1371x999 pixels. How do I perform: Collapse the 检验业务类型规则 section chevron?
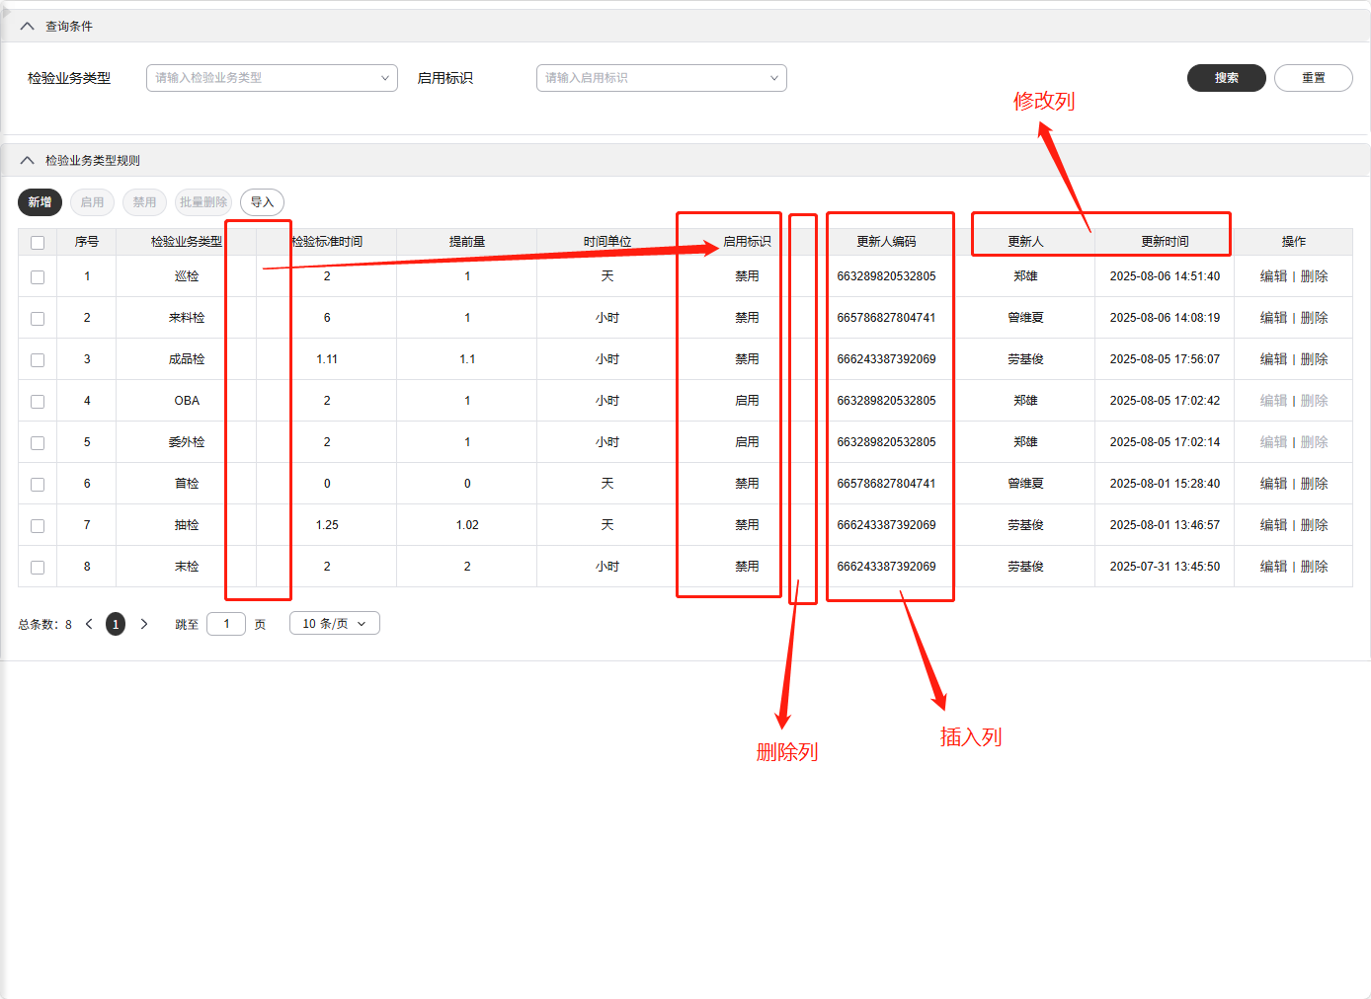27,161
